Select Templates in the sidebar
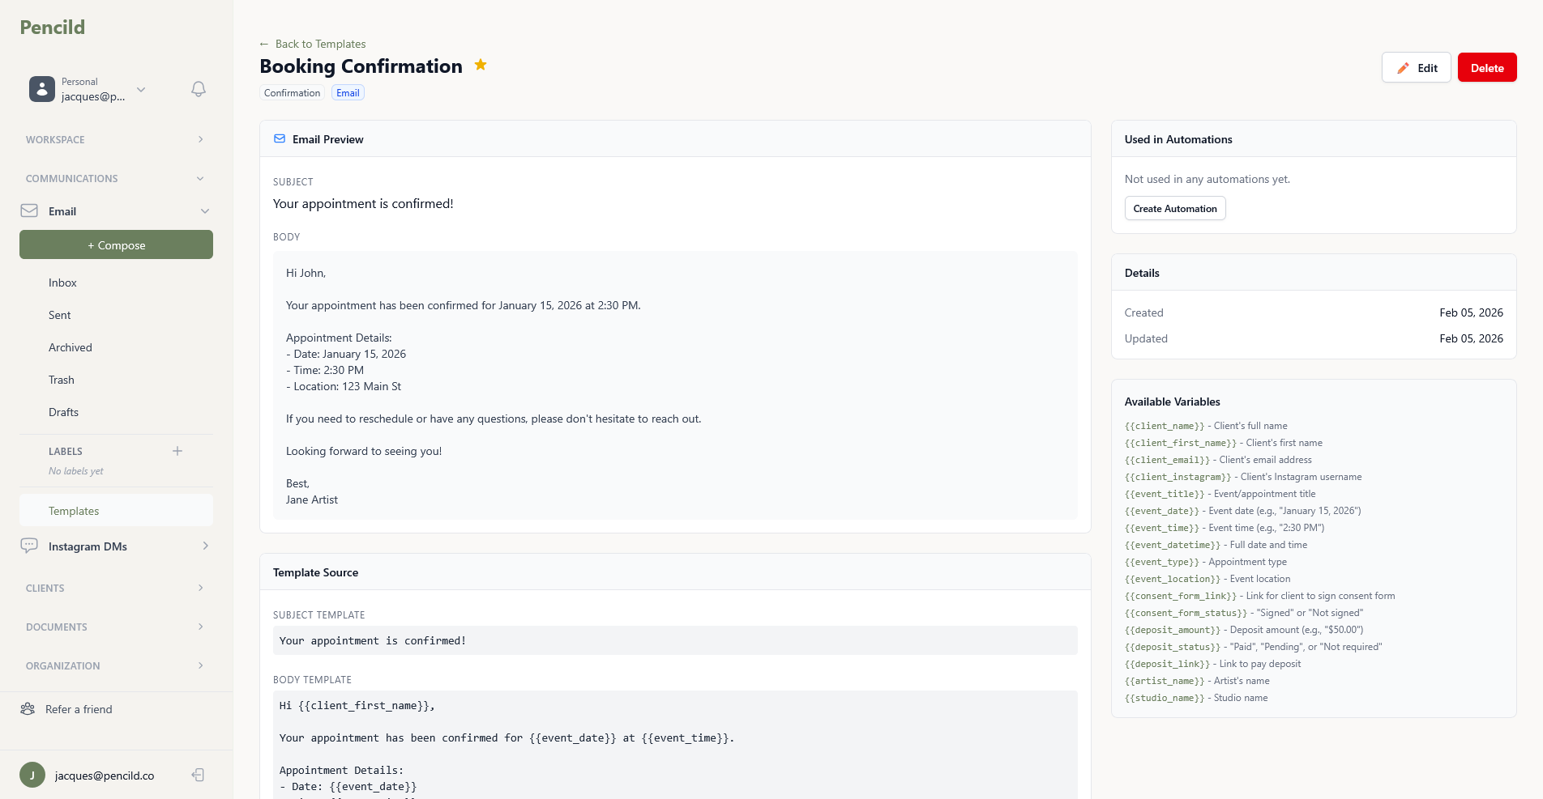 coord(74,510)
